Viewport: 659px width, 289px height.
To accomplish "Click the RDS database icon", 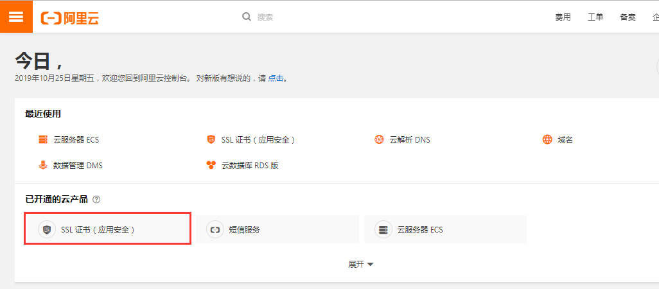I will click(211, 165).
